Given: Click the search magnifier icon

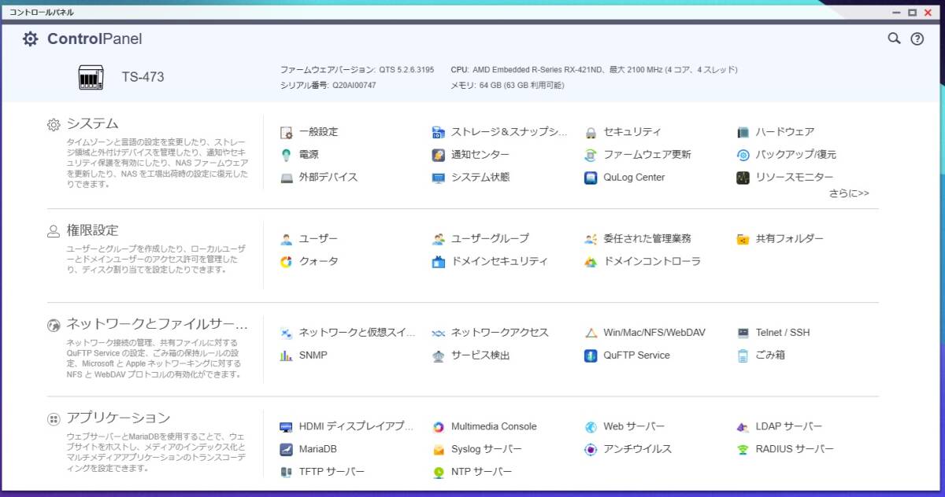Looking at the screenshot, I should tap(894, 39).
